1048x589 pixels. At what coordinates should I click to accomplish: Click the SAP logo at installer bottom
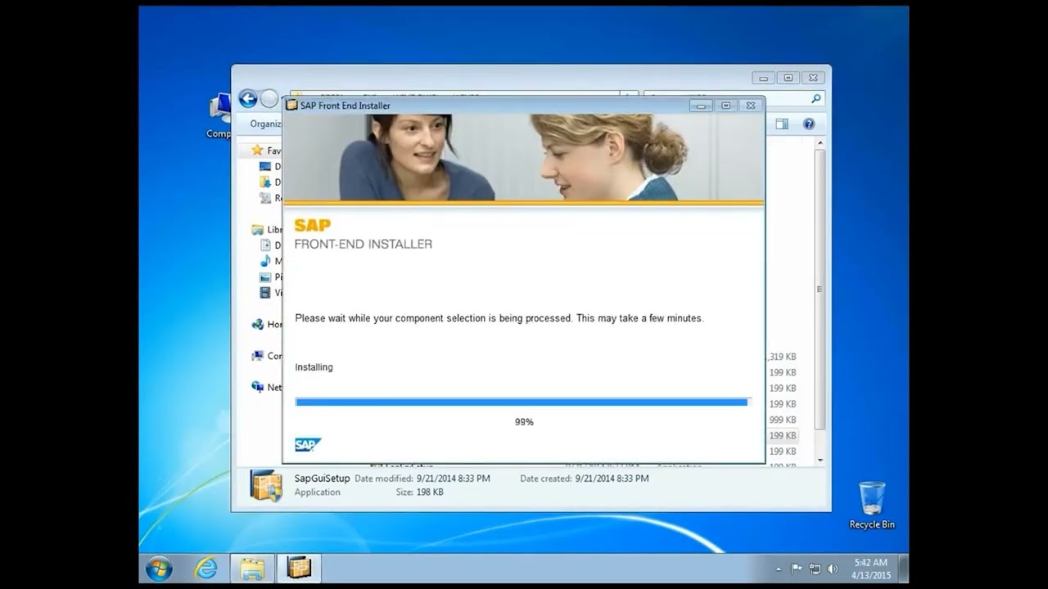(308, 445)
